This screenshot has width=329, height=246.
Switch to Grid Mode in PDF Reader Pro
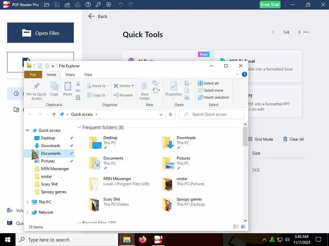[x=261, y=139]
